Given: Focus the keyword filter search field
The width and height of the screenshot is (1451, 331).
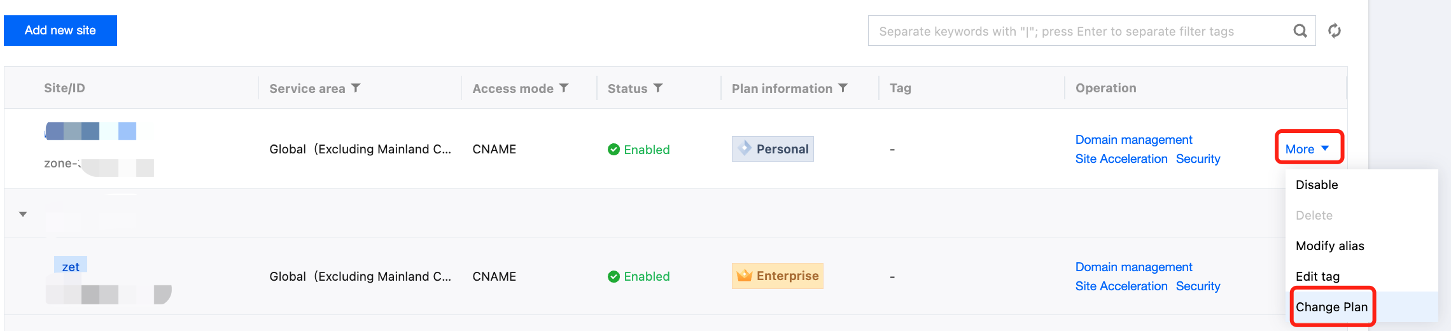Looking at the screenshot, I should [1076, 31].
